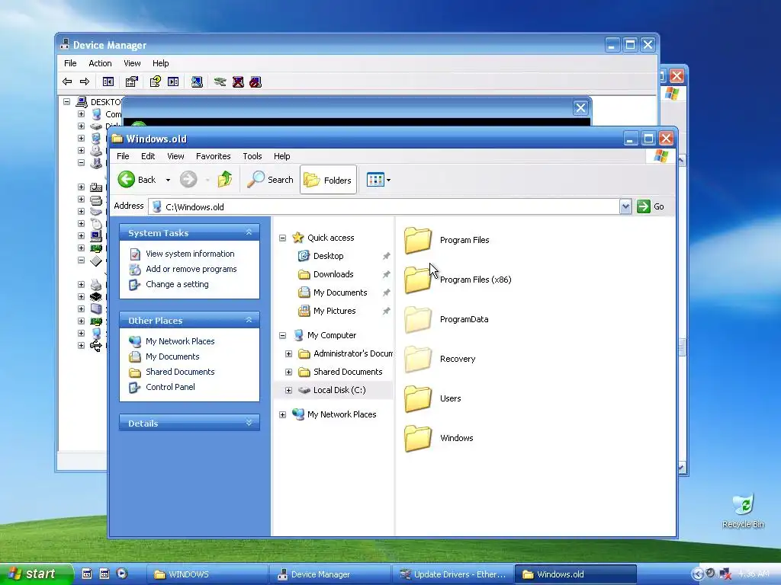781x585 pixels.
Task: Click the greyed Forward arrow button
Action: 188,180
